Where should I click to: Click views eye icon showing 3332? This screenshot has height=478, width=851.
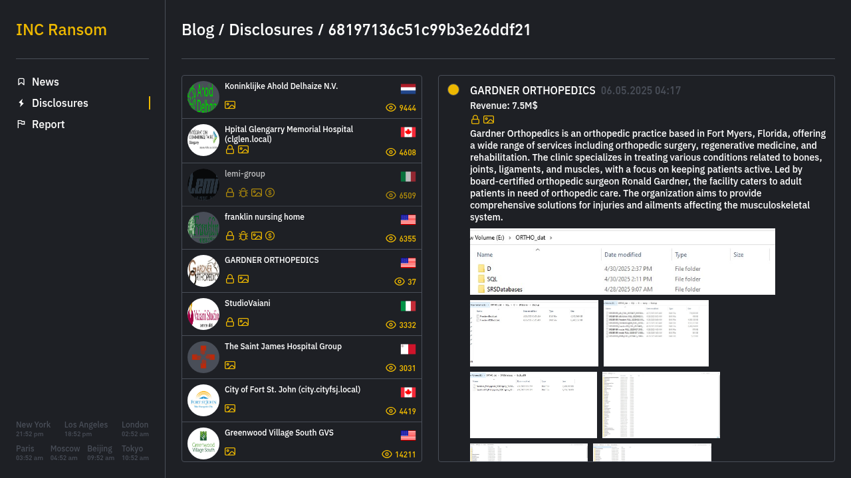(x=391, y=325)
